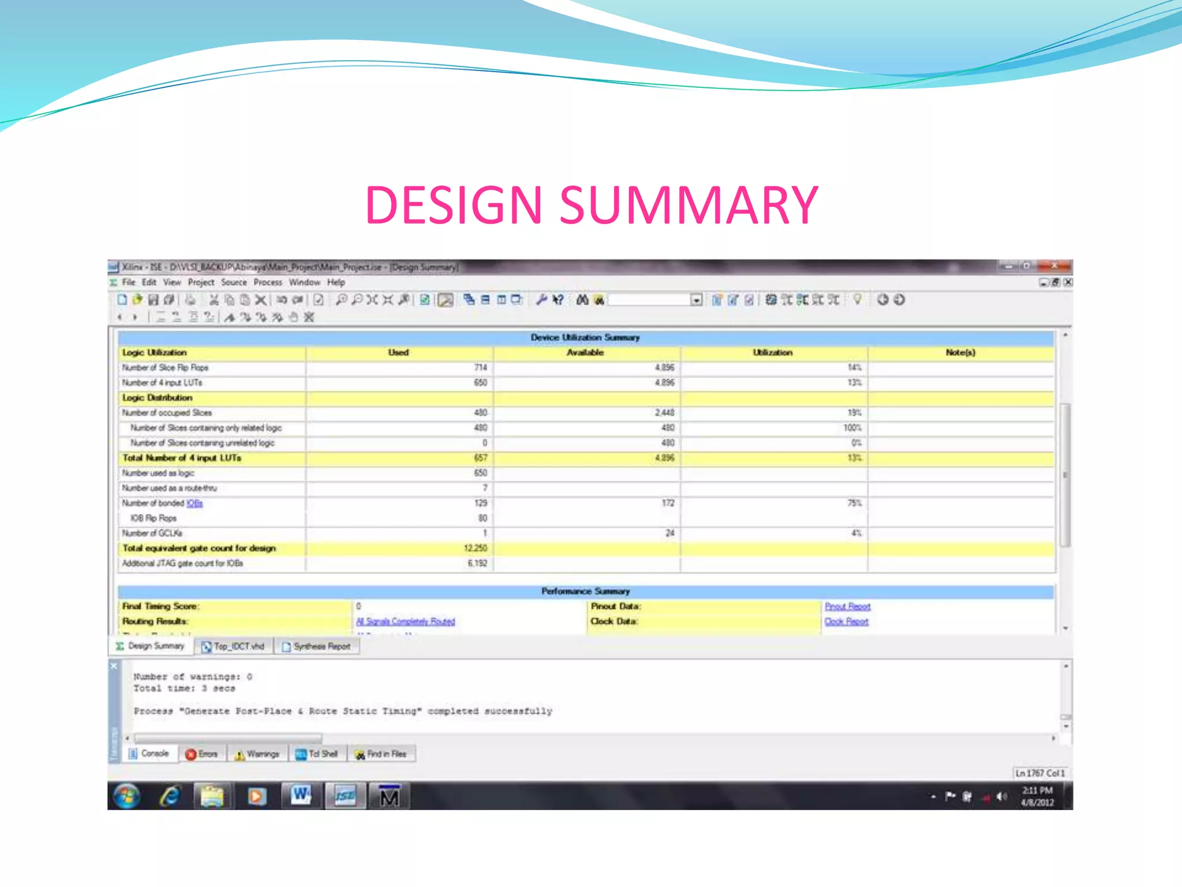Click the Delete X toolbar icon
Image resolution: width=1182 pixels, height=887 pixels.
tap(261, 299)
